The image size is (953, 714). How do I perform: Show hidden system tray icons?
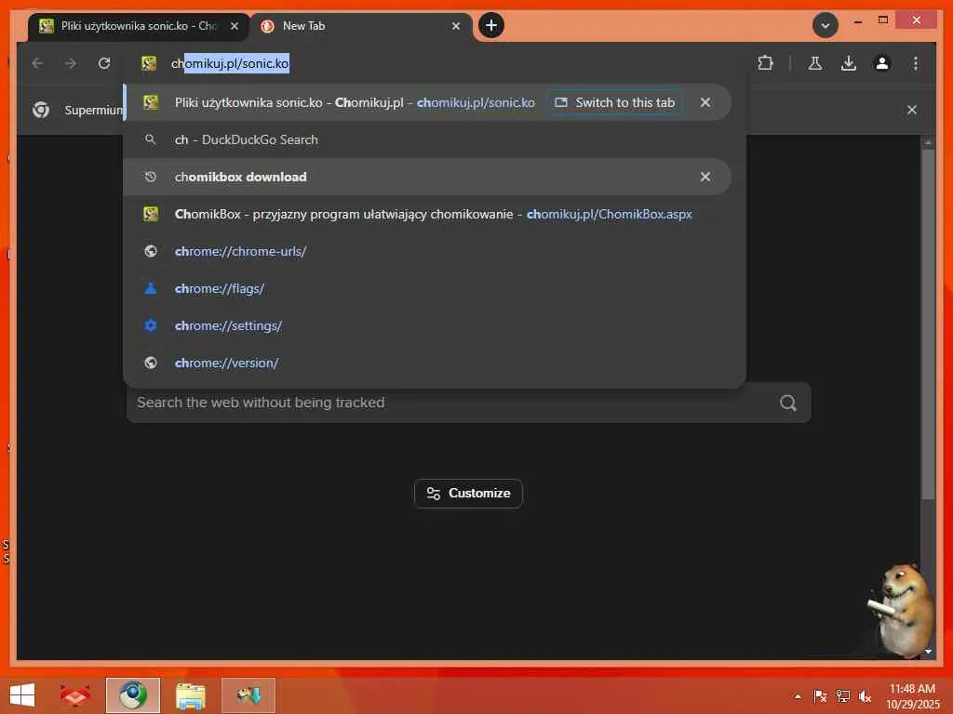pyautogui.click(x=798, y=696)
